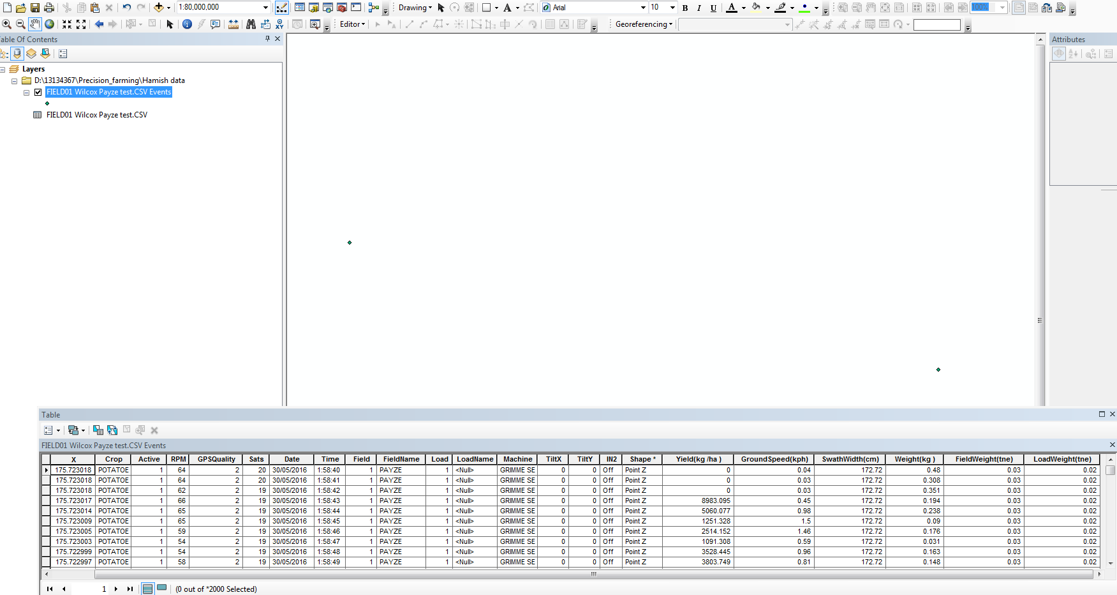The height and width of the screenshot is (595, 1117).
Task: Go to previous record in table
Action: [x=64, y=589]
